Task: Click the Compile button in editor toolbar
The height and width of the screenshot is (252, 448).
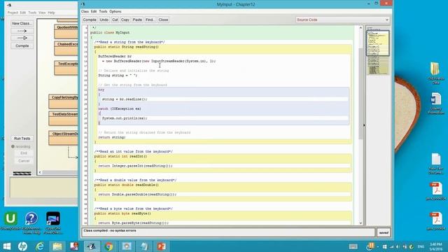Action: click(x=90, y=20)
